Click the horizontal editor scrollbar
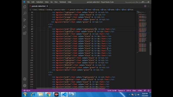Viewport: 173px width, 97px height. (71, 88)
